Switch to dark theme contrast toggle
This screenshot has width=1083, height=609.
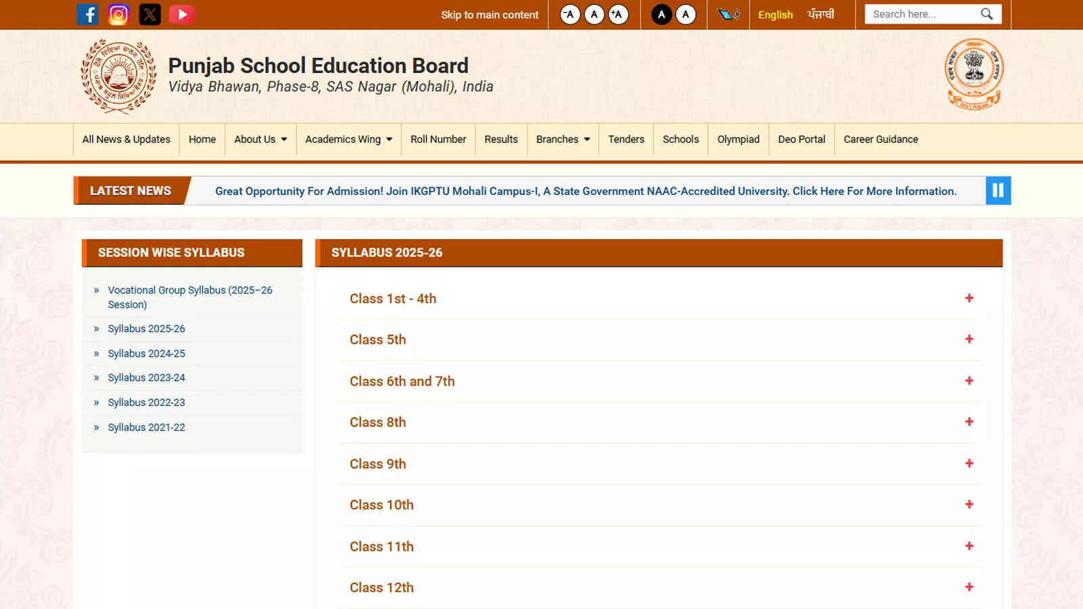click(661, 14)
